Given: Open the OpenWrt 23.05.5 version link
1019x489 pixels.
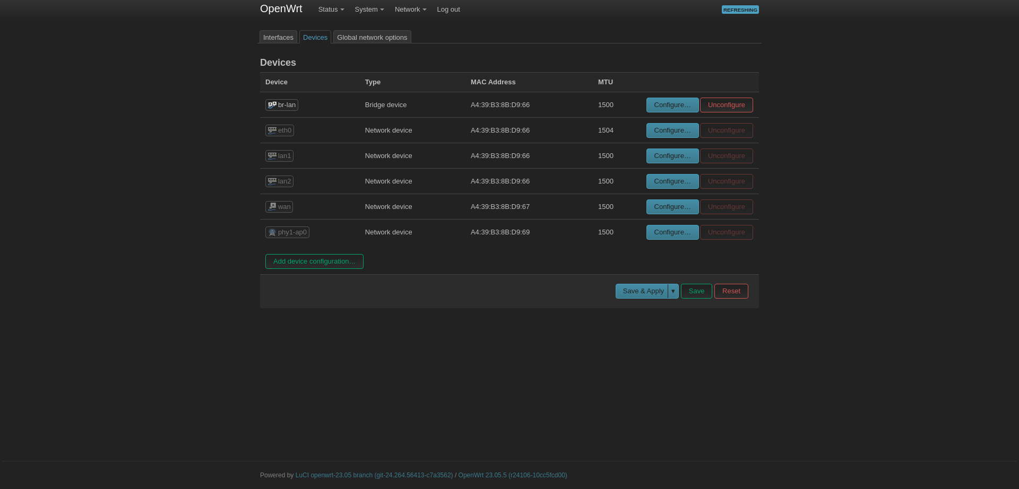Looking at the screenshot, I should tap(513, 475).
